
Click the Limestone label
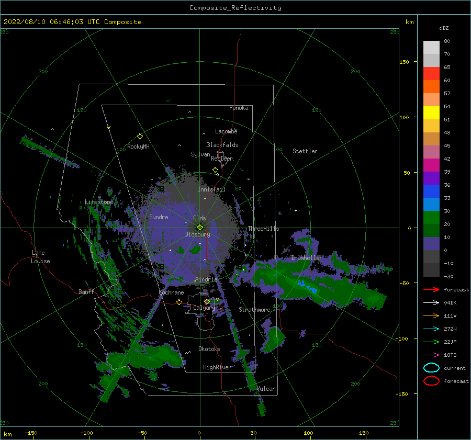click(99, 202)
